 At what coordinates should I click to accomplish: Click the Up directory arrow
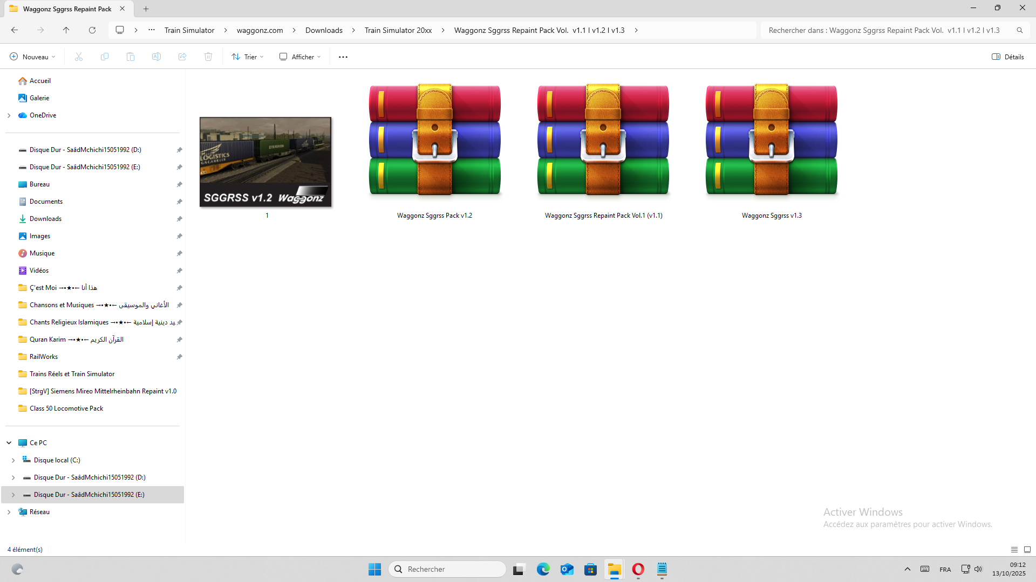point(66,30)
